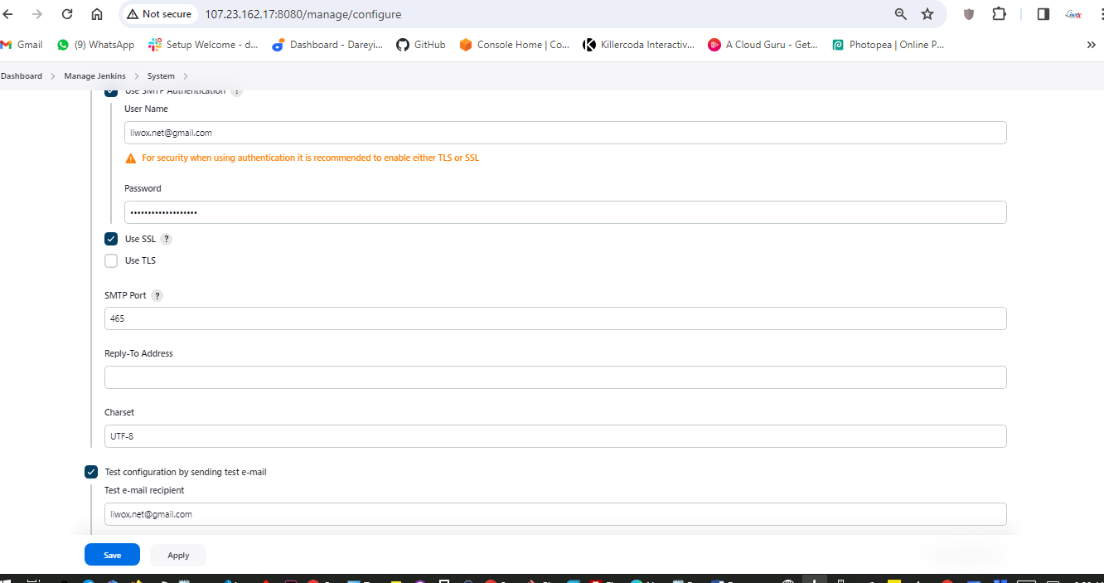Uncheck the Use SSL checkbox
This screenshot has width=1104, height=583.
tap(111, 239)
